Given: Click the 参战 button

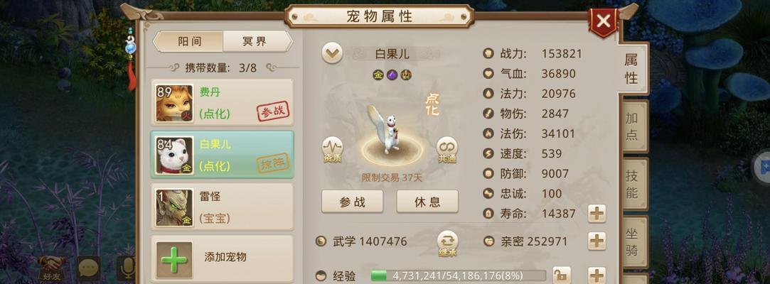Looking at the screenshot, I should point(352,202).
